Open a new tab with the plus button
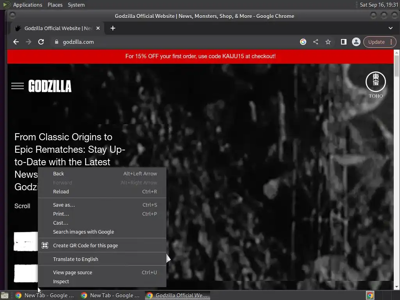Screen dimensions: 400x300 click(113, 28)
